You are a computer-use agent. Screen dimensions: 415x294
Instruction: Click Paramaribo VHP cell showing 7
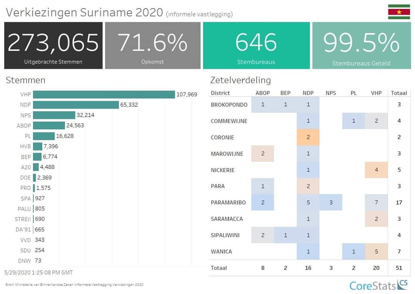[376, 202]
